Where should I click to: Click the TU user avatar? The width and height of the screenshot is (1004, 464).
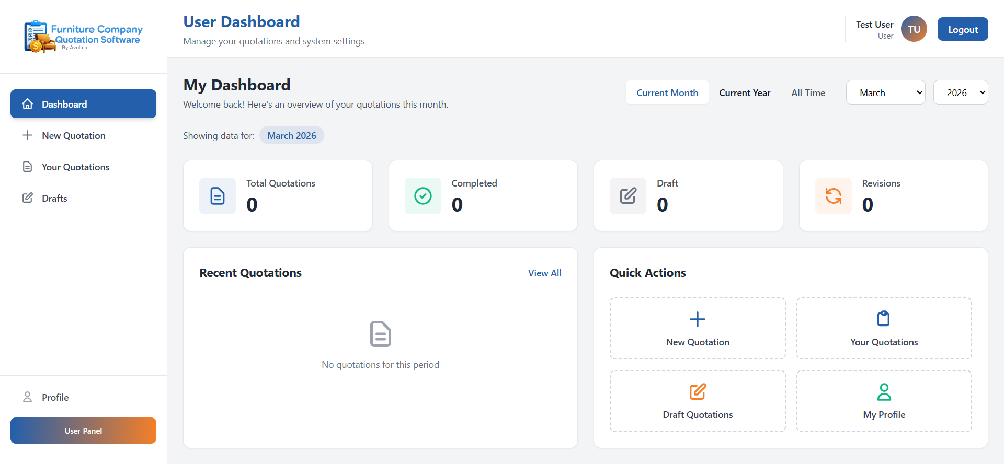point(914,29)
